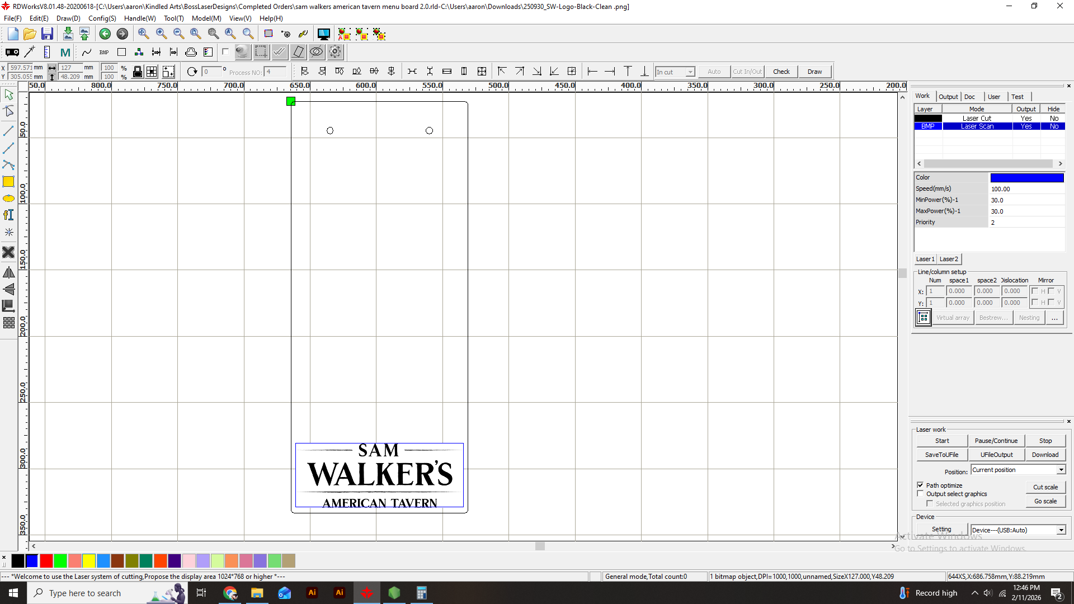
Task: Select the Ellipse draw tool
Action: tap(8, 199)
